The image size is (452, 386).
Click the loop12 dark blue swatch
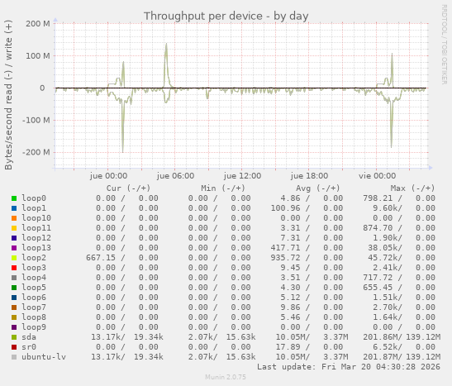tap(14, 238)
